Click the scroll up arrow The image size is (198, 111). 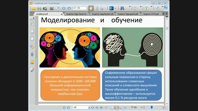point(167,19)
